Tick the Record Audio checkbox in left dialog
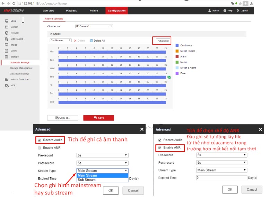270x197 pixels. [40, 140]
